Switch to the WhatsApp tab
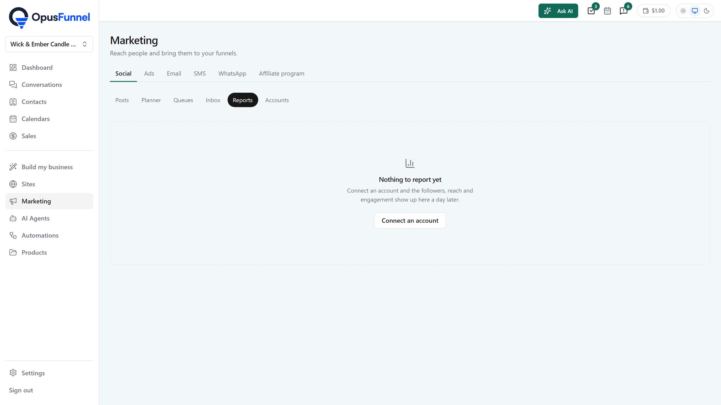This screenshot has width=721, height=405. tap(232, 73)
